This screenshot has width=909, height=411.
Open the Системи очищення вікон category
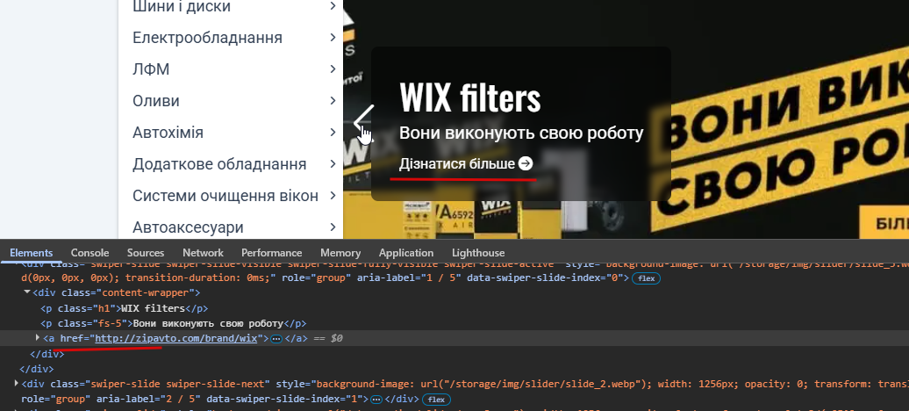click(225, 196)
